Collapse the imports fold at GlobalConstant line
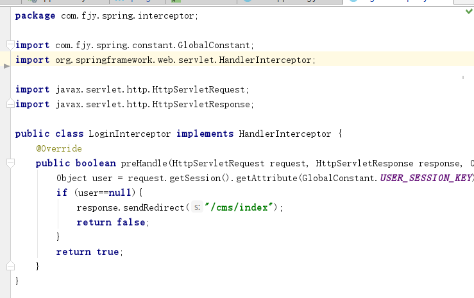The width and height of the screenshot is (474, 298). tap(9, 45)
